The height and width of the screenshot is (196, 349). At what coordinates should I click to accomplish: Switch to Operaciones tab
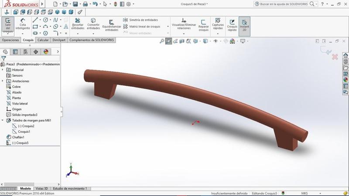click(x=10, y=40)
